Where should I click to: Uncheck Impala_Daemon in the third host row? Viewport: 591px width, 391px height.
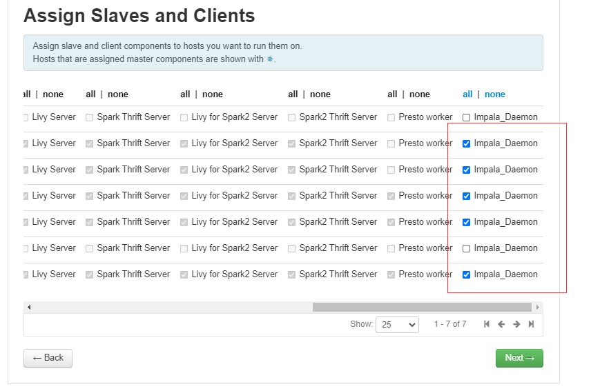(x=466, y=170)
